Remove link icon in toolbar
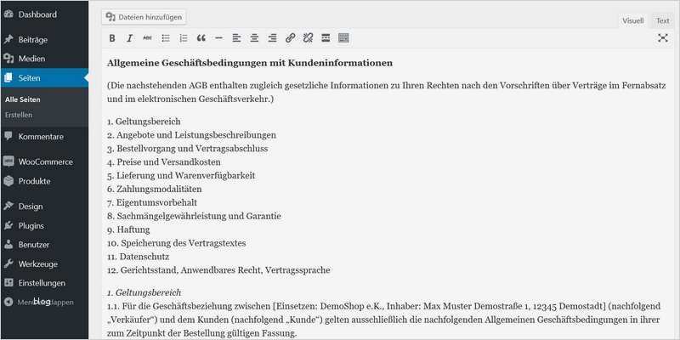 pyautogui.click(x=308, y=38)
